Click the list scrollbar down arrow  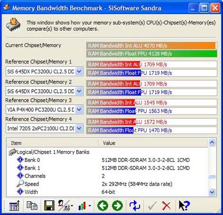[x=212, y=192]
